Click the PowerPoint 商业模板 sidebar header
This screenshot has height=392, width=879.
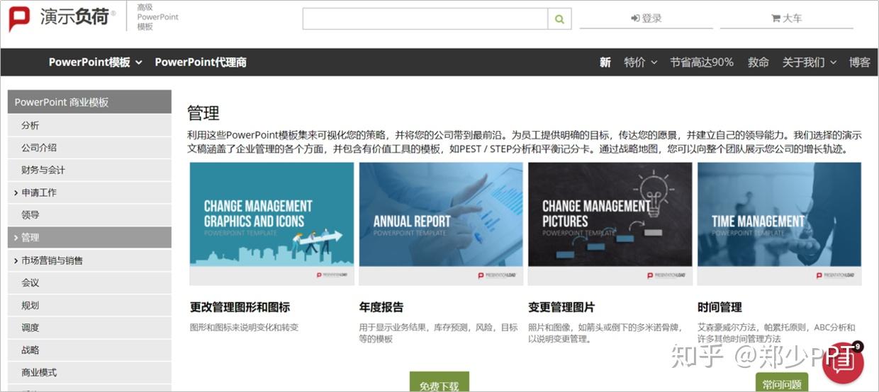pyautogui.click(x=89, y=102)
